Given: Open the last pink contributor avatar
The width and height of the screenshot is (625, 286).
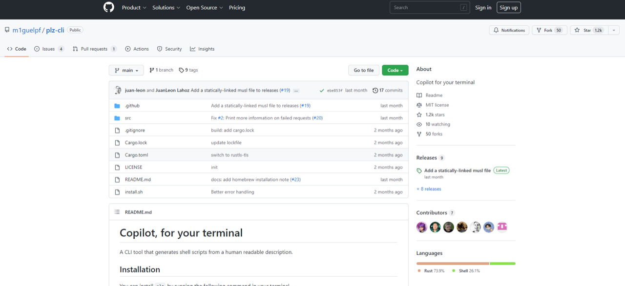Looking at the screenshot, I should (502, 227).
